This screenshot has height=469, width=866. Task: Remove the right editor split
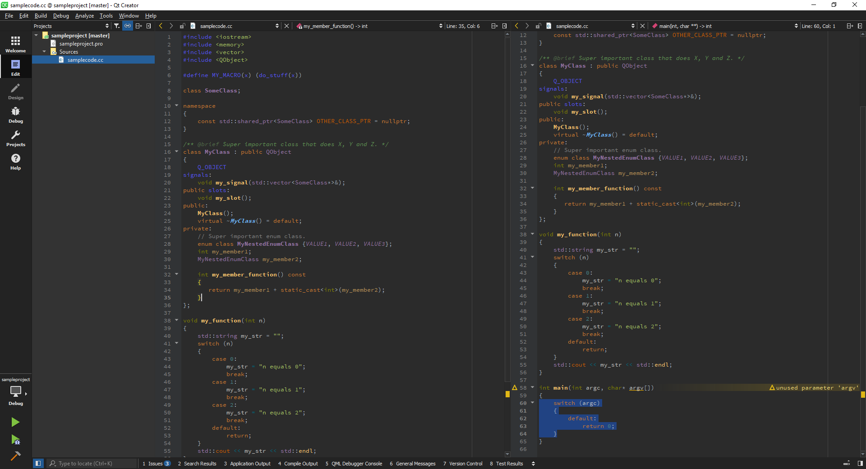[x=860, y=26]
